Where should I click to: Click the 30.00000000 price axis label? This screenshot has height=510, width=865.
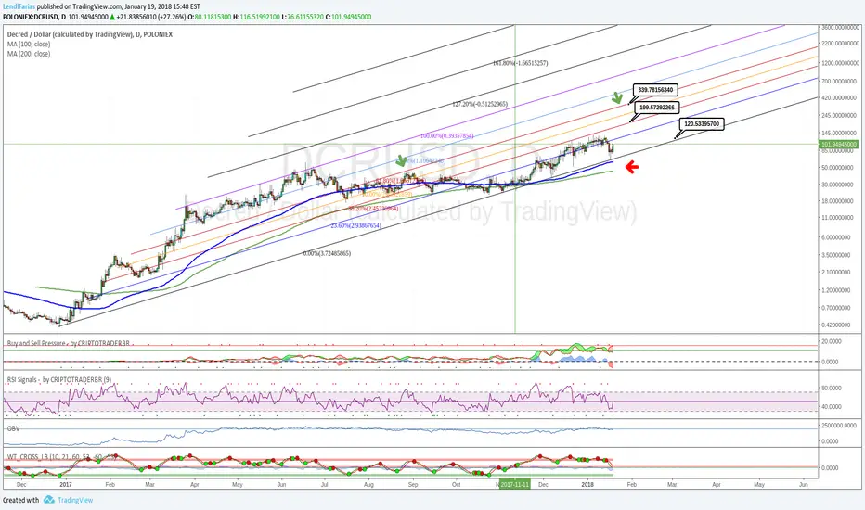coord(838,185)
